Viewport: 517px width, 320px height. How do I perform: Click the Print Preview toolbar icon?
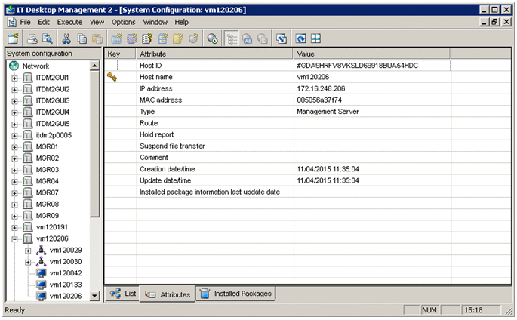click(x=47, y=38)
